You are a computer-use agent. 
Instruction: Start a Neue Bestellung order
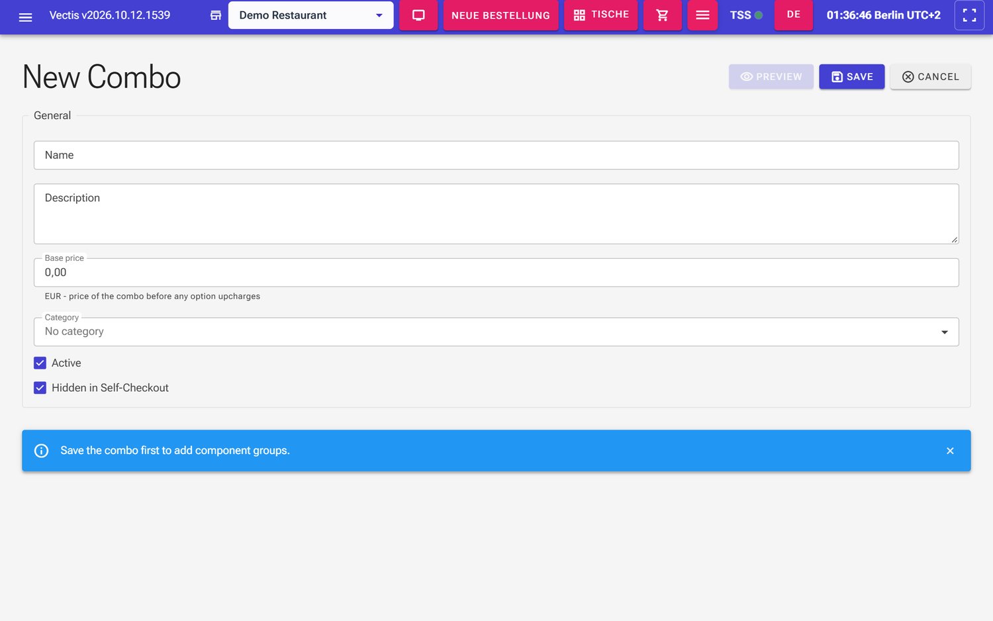[500, 15]
